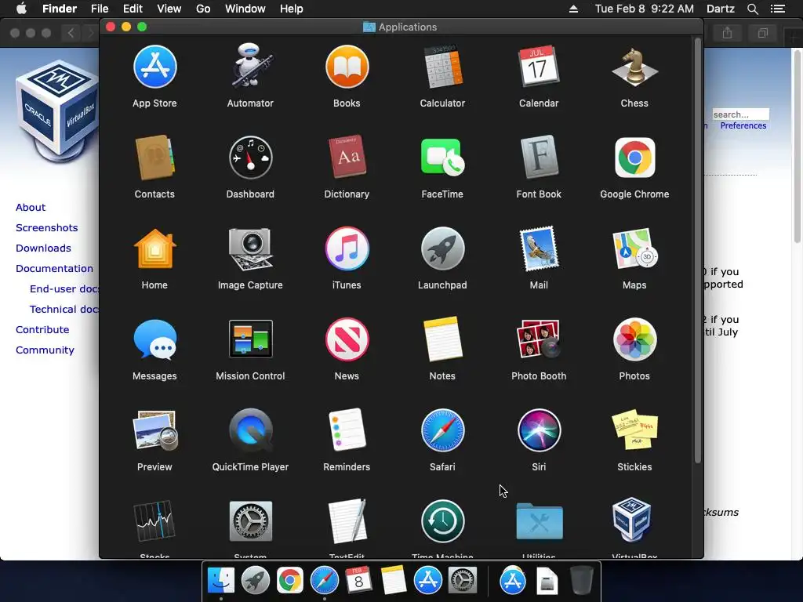Screen dimensions: 803x602
Task: Open the Preview app icon
Action: pyautogui.click(x=154, y=430)
